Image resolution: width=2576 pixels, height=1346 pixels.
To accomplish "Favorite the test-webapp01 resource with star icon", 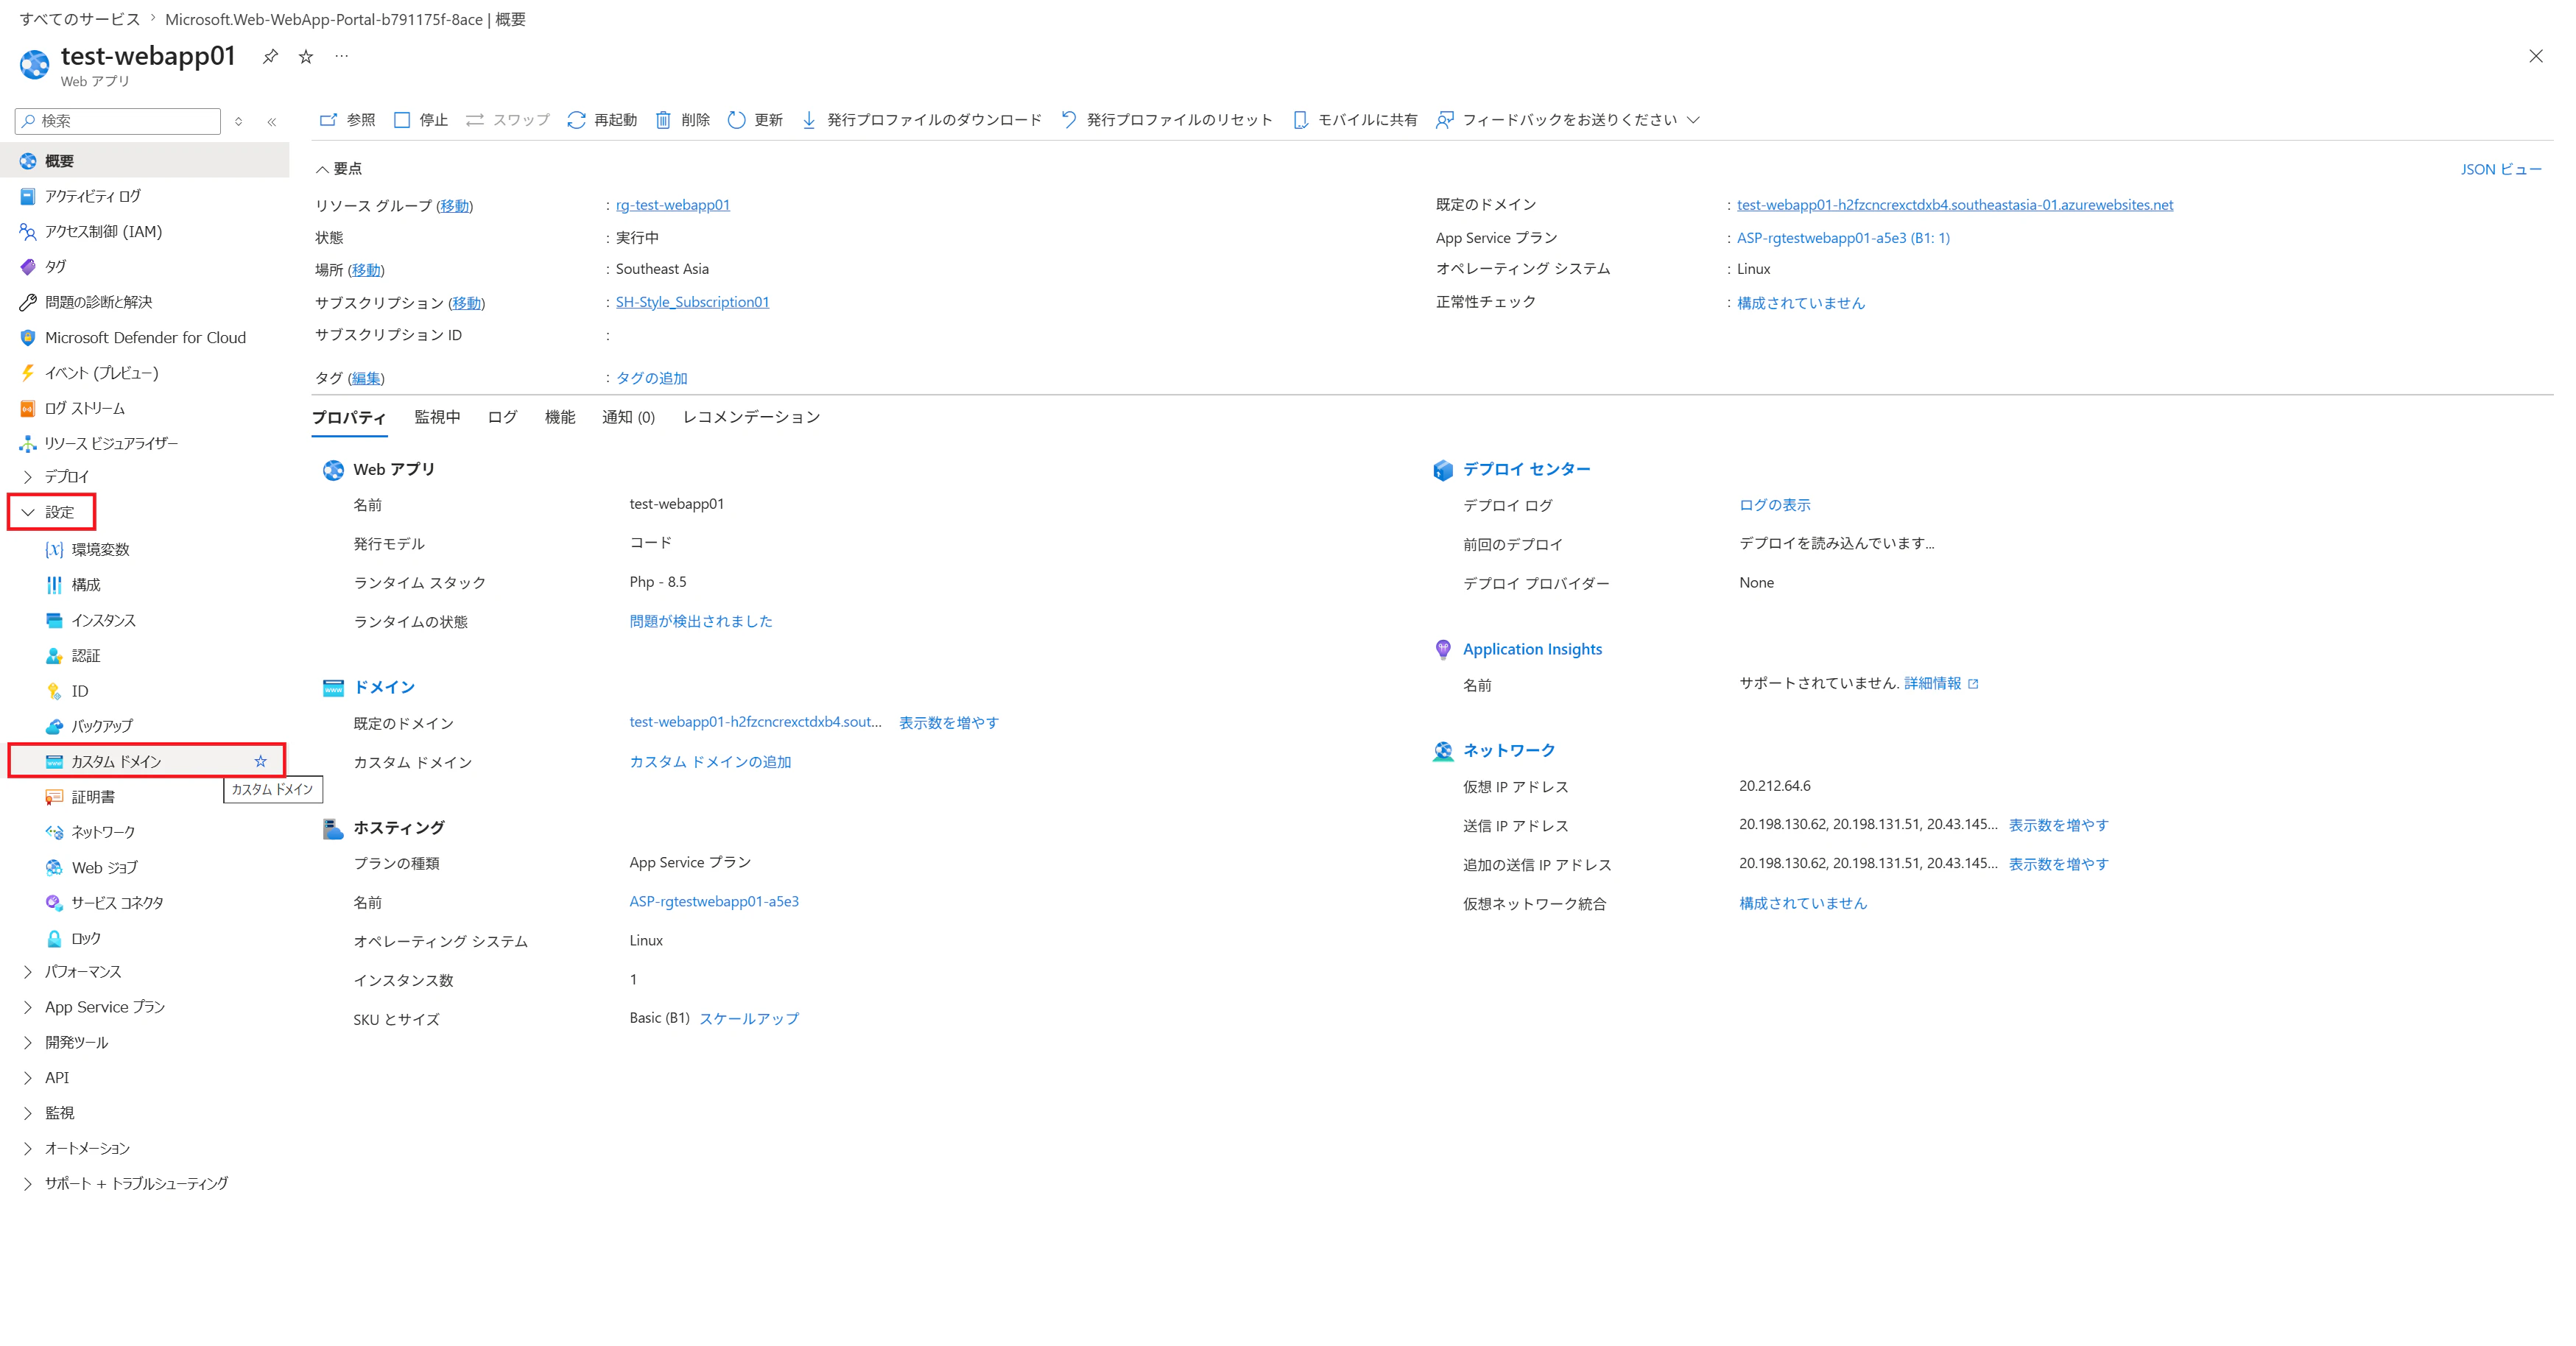I will point(306,57).
